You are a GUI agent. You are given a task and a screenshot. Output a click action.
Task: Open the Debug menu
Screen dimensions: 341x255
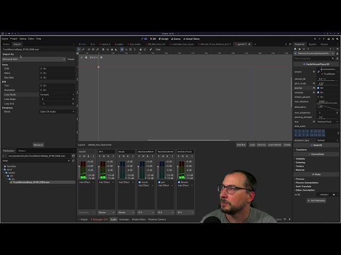[x=23, y=39]
